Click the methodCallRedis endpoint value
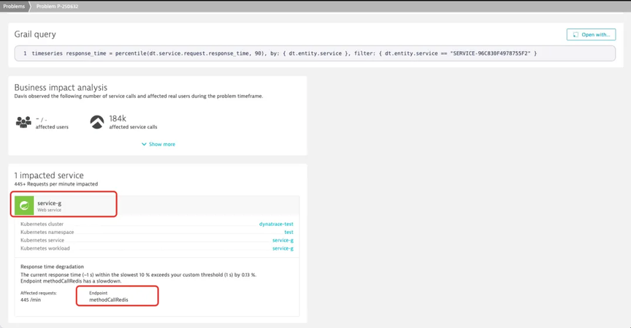631x328 pixels. pos(109,300)
